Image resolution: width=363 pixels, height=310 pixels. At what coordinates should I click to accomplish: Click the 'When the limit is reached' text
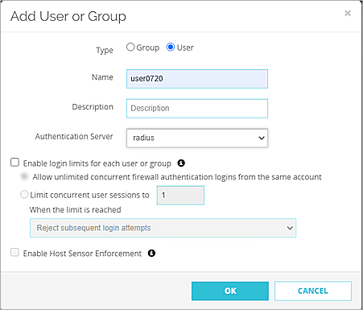[76, 209]
